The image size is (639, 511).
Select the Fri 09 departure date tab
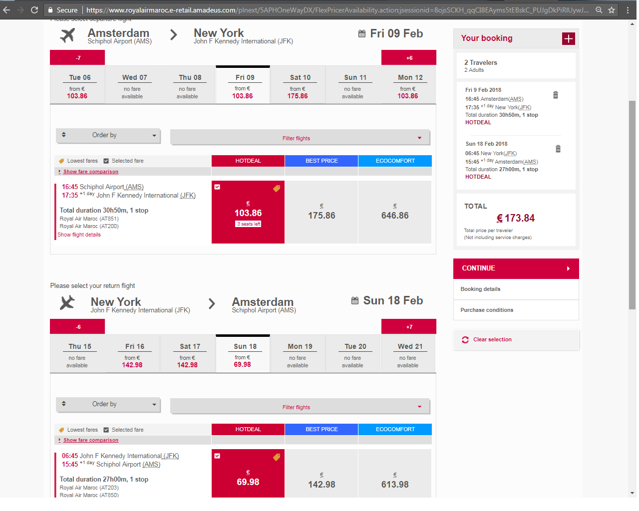243,85
